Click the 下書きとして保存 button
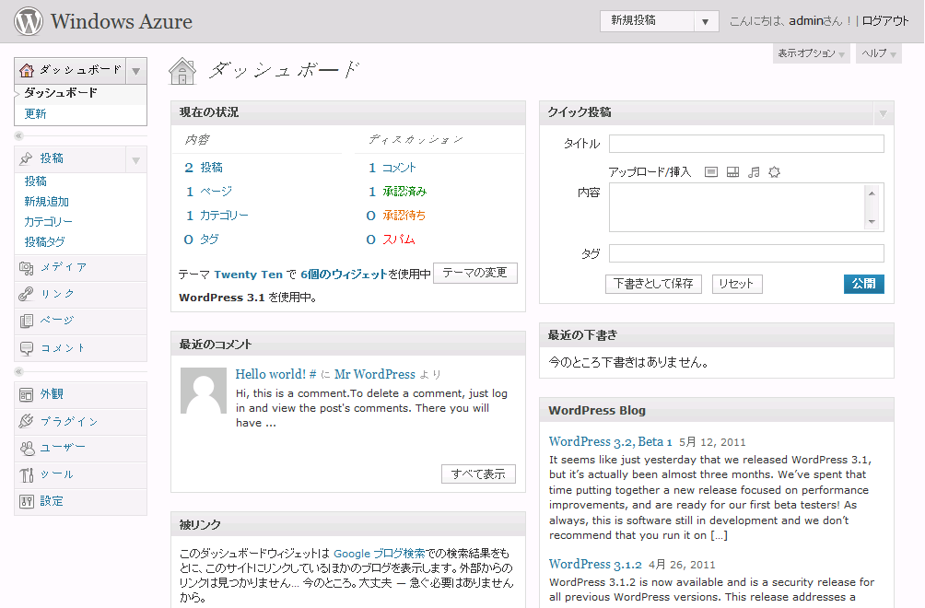Image resolution: width=925 pixels, height=608 pixels. point(653,284)
